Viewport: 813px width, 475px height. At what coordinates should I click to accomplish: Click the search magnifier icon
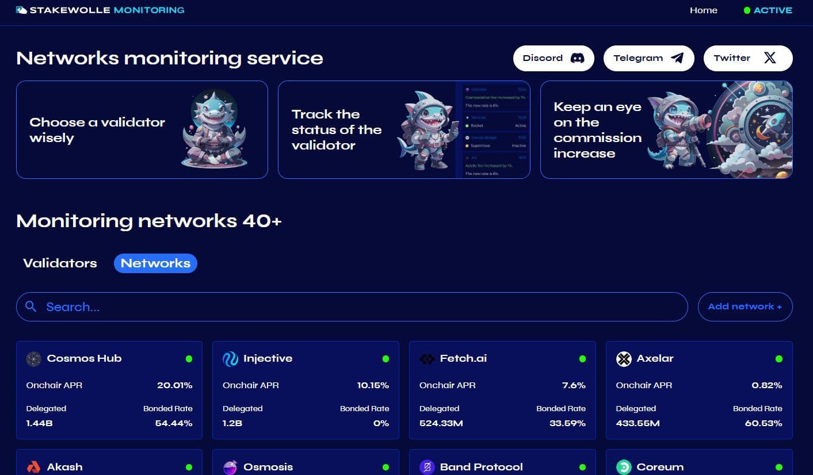click(31, 307)
